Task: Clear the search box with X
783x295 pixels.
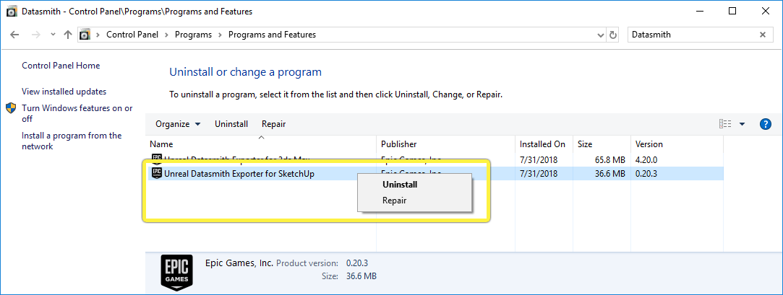Action: pyautogui.click(x=763, y=35)
